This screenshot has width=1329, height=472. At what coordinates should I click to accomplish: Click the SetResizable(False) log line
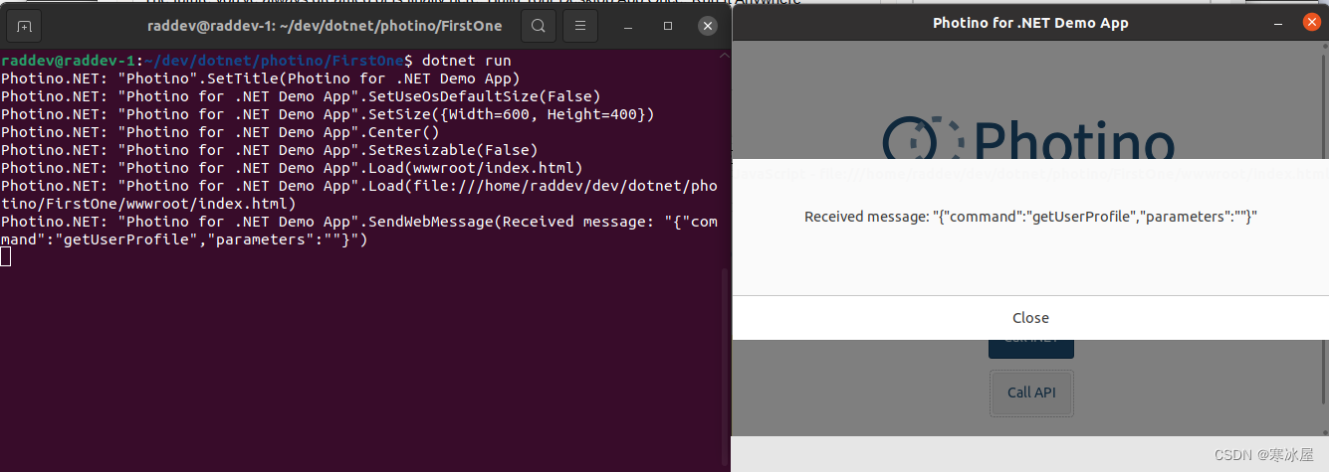click(269, 150)
